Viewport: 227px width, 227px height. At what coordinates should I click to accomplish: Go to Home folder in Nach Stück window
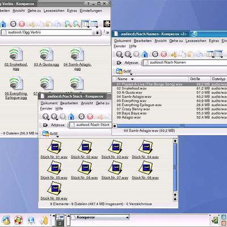click(x=71, y=117)
